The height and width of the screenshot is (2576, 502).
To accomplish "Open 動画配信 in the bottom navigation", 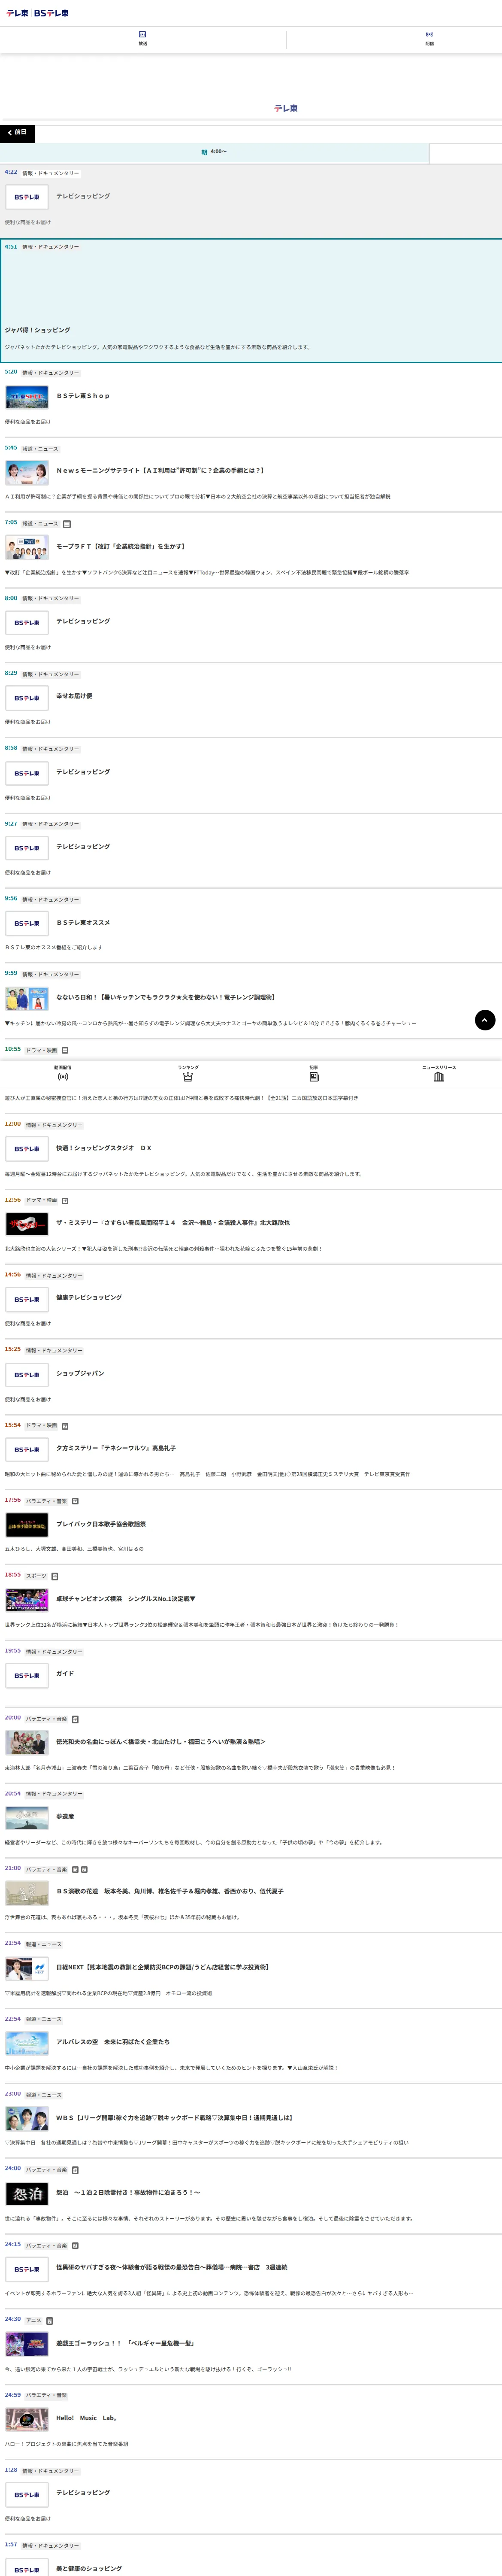I will 63,1073.
